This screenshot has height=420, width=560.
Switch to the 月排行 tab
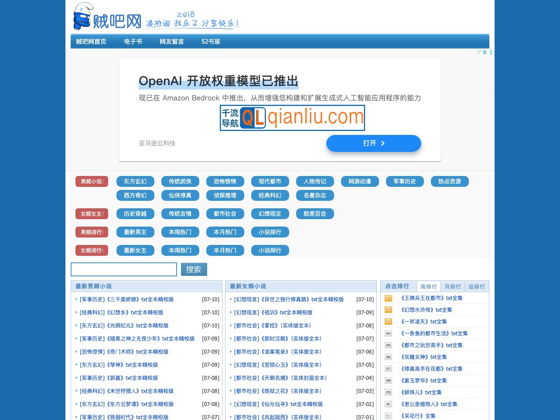pos(453,286)
